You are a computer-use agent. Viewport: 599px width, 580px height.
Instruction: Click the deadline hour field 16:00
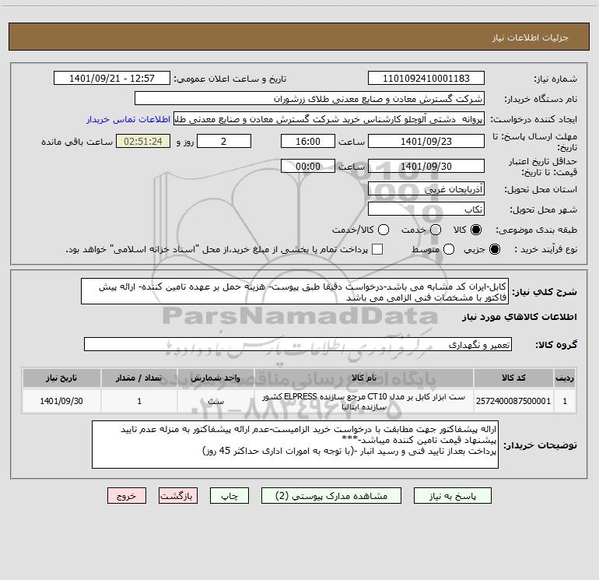[308, 142]
